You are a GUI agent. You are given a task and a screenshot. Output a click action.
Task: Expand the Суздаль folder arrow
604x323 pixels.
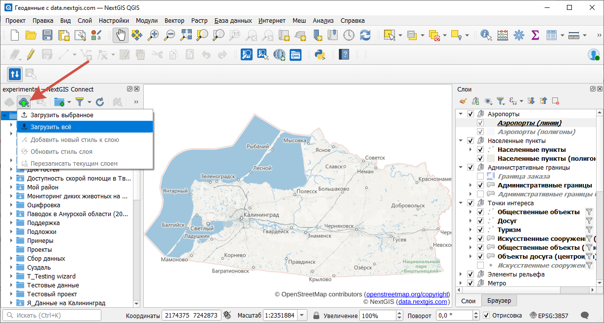click(11, 268)
